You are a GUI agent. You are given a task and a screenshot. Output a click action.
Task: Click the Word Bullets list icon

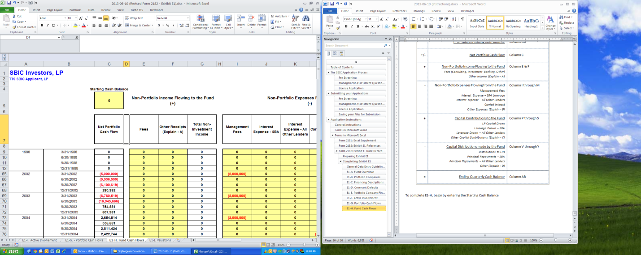(413, 19)
